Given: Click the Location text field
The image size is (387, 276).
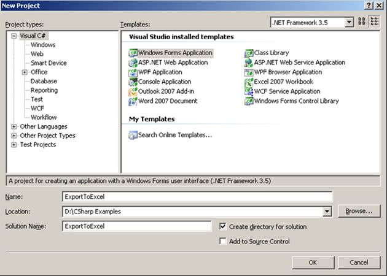Looking at the screenshot, I should pos(192,212).
